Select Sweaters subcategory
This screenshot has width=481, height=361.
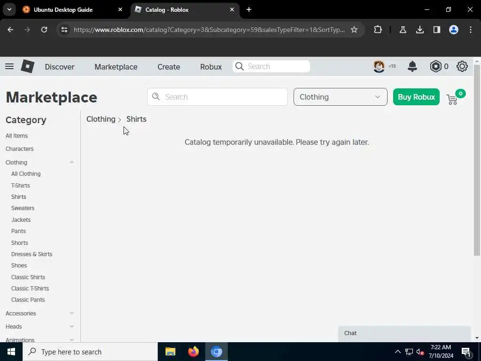tap(23, 208)
